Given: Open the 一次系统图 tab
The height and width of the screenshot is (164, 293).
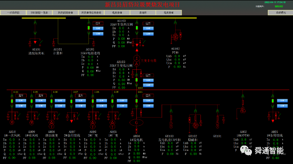Looking at the screenshot, I should tap(13, 13).
